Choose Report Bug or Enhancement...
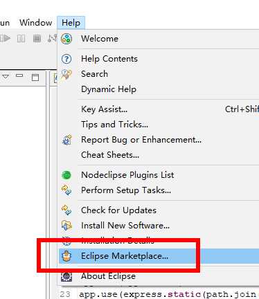This screenshot has height=299, width=259. (x=141, y=140)
